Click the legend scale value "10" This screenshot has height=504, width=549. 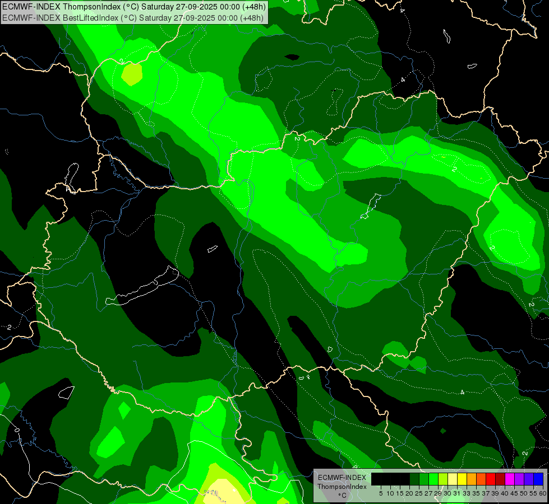pos(390,493)
